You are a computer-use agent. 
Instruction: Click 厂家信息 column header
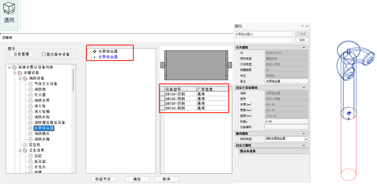tap(212, 89)
